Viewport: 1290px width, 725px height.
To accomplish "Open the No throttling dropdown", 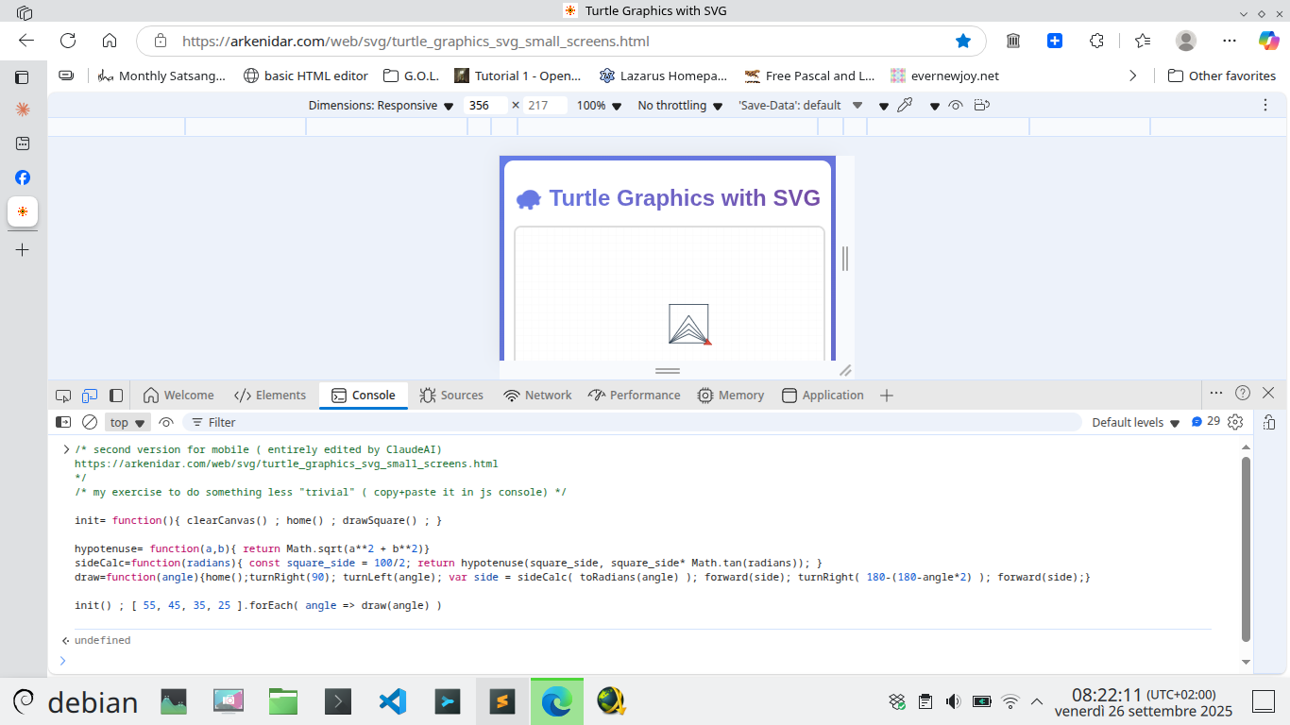I will [x=680, y=106].
